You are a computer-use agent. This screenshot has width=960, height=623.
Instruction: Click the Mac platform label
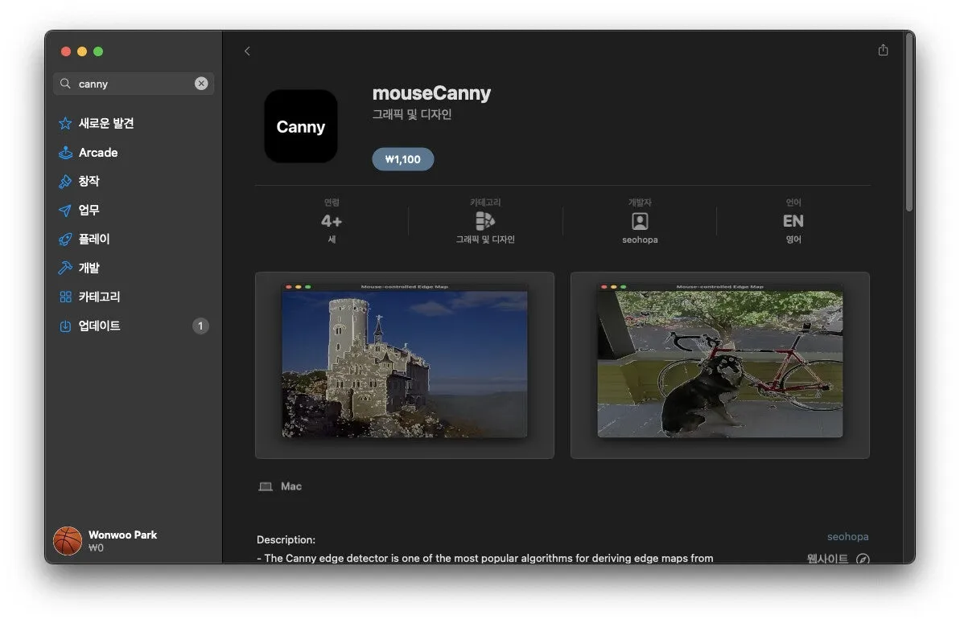pos(290,486)
